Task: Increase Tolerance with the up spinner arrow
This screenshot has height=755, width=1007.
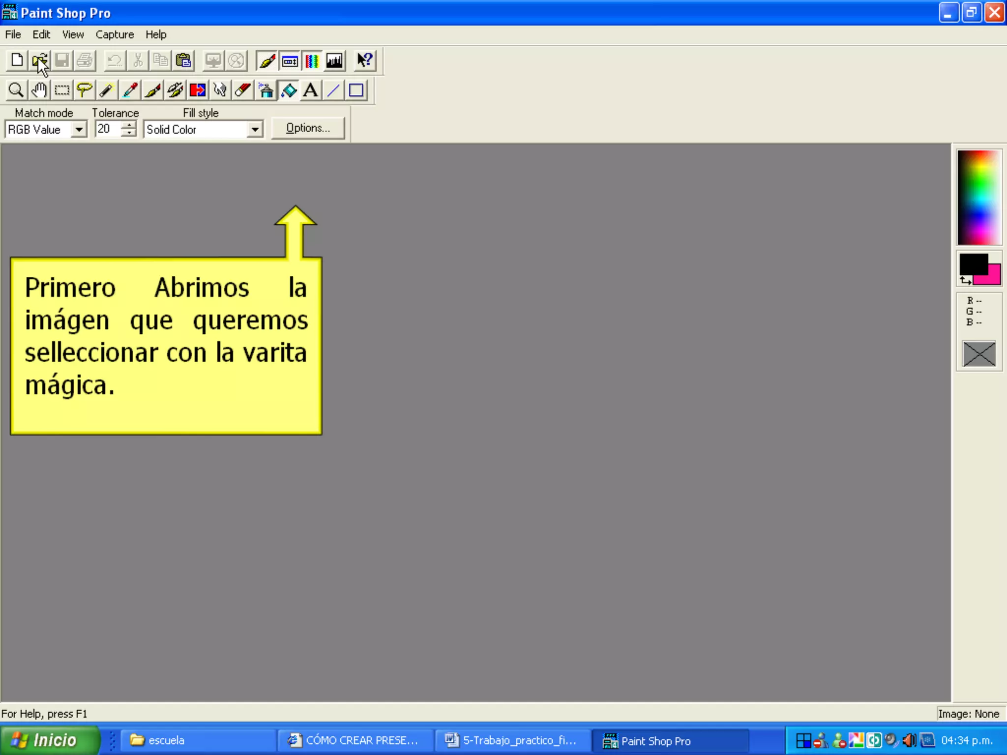Action: tap(129, 125)
